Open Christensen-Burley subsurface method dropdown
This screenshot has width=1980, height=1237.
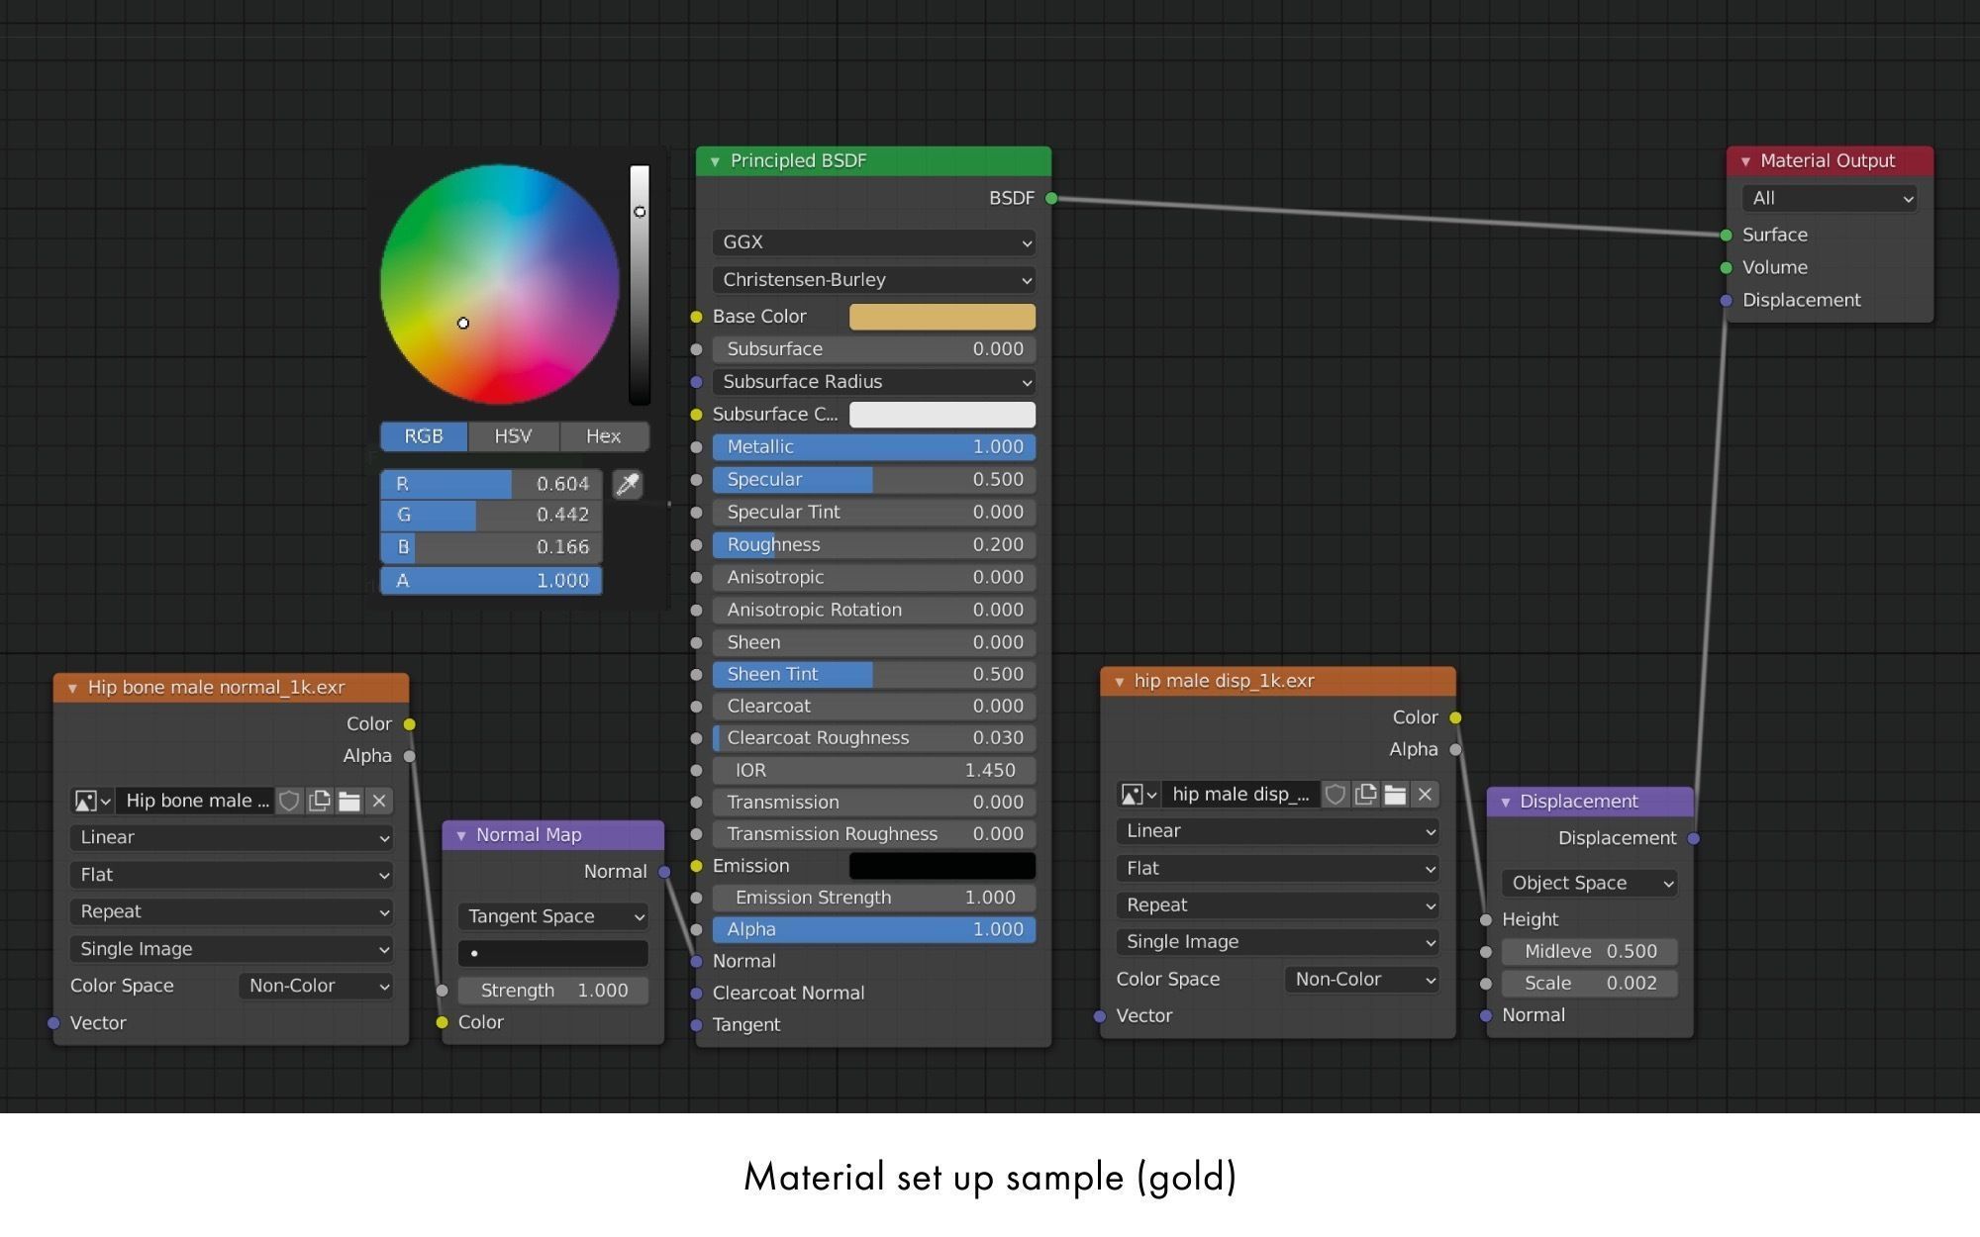(x=873, y=280)
